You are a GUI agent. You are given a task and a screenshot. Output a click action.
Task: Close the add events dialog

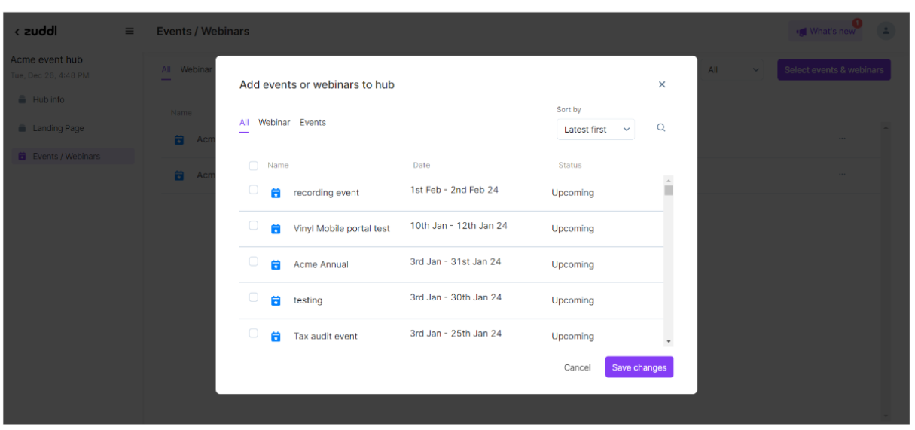coord(662,84)
